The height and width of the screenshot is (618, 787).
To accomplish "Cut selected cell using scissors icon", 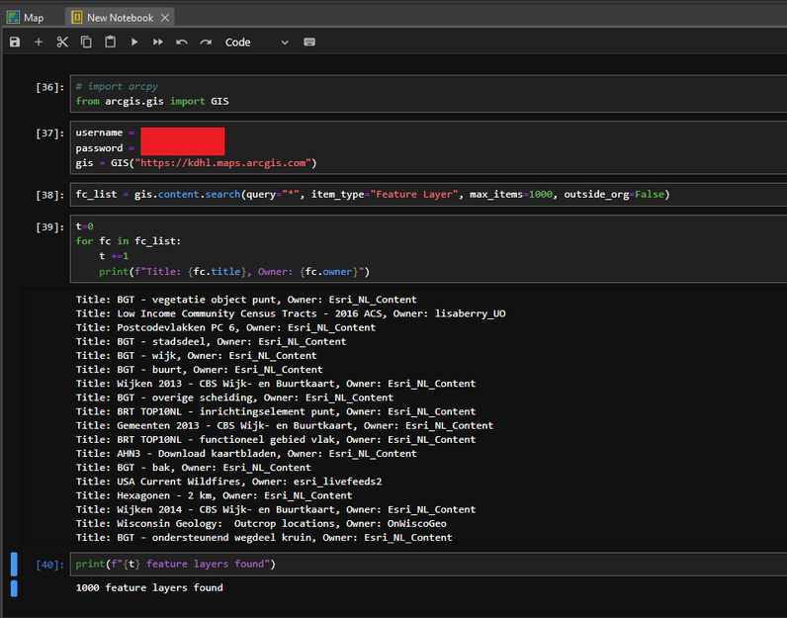I will pyautogui.click(x=62, y=43).
